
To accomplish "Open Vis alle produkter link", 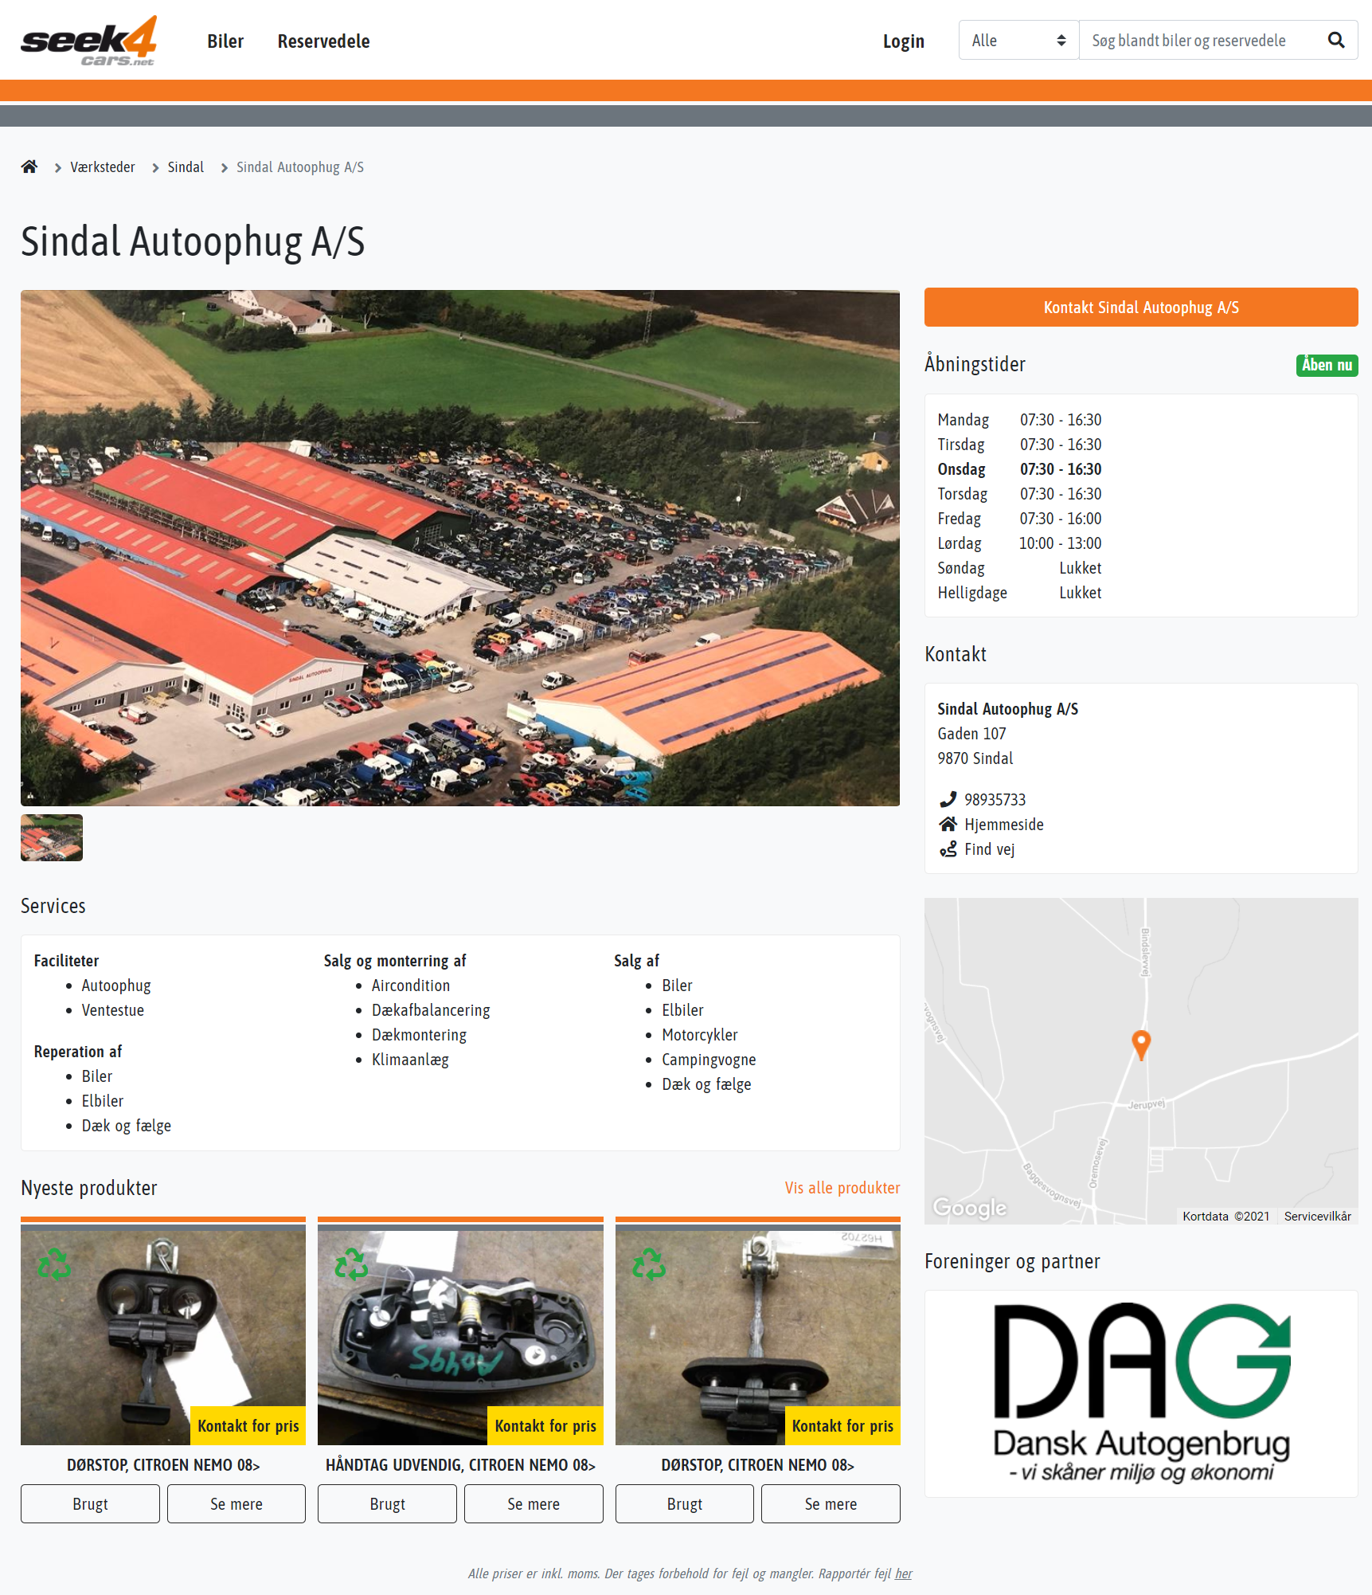I will coord(842,1187).
